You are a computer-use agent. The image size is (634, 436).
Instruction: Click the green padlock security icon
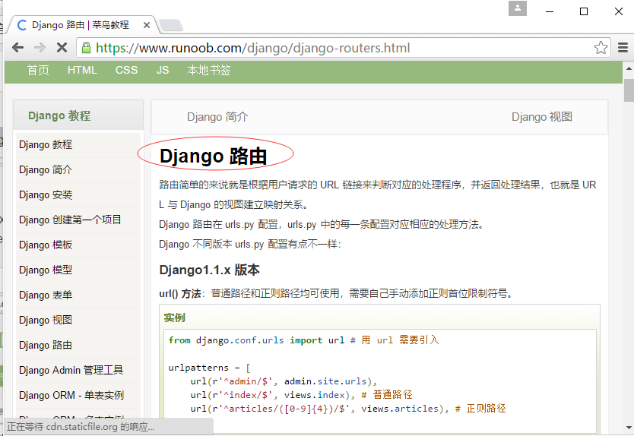pos(86,48)
